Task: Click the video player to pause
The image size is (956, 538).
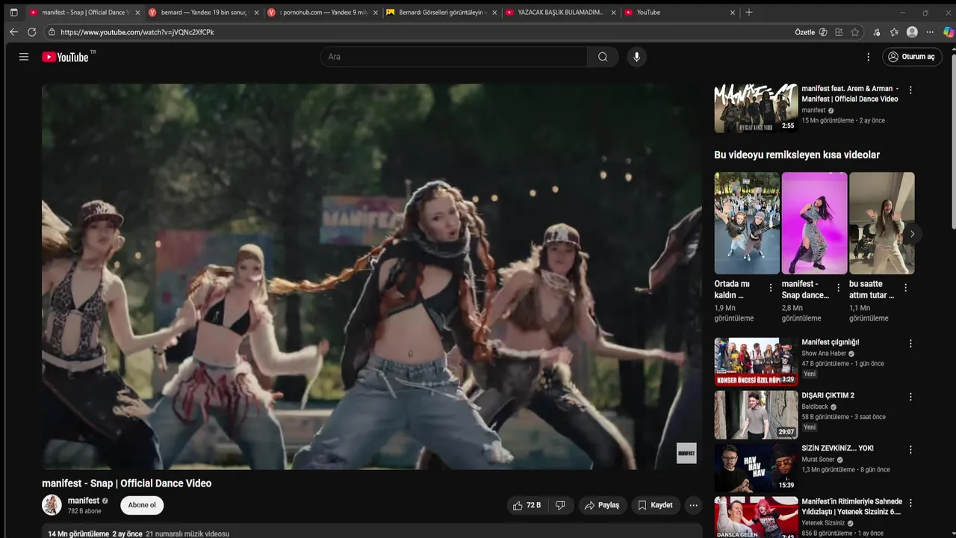Action: pos(372,276)
